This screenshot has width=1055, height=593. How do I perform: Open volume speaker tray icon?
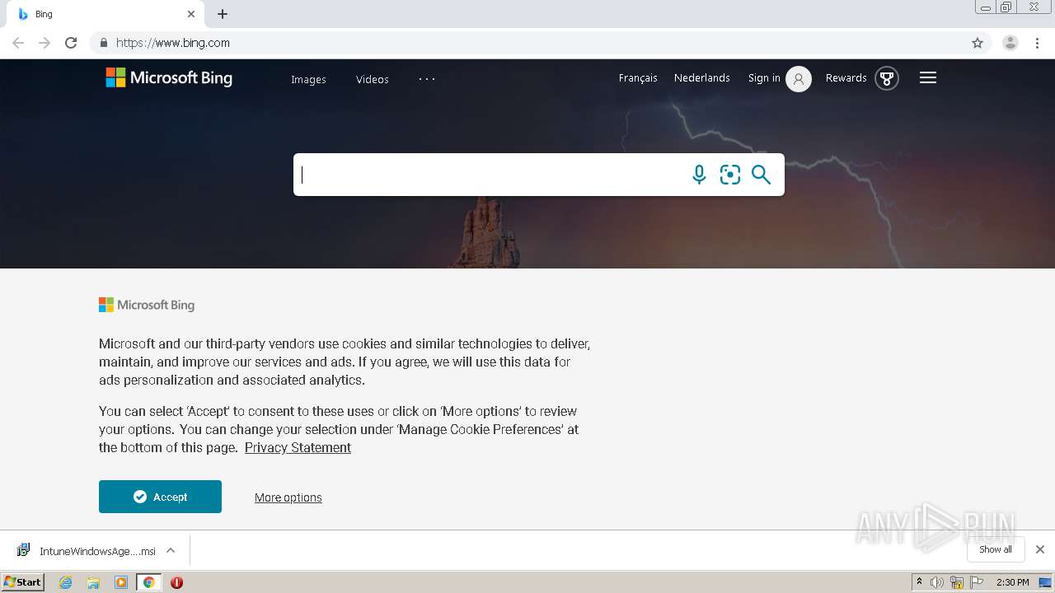[x=937, y=582]
